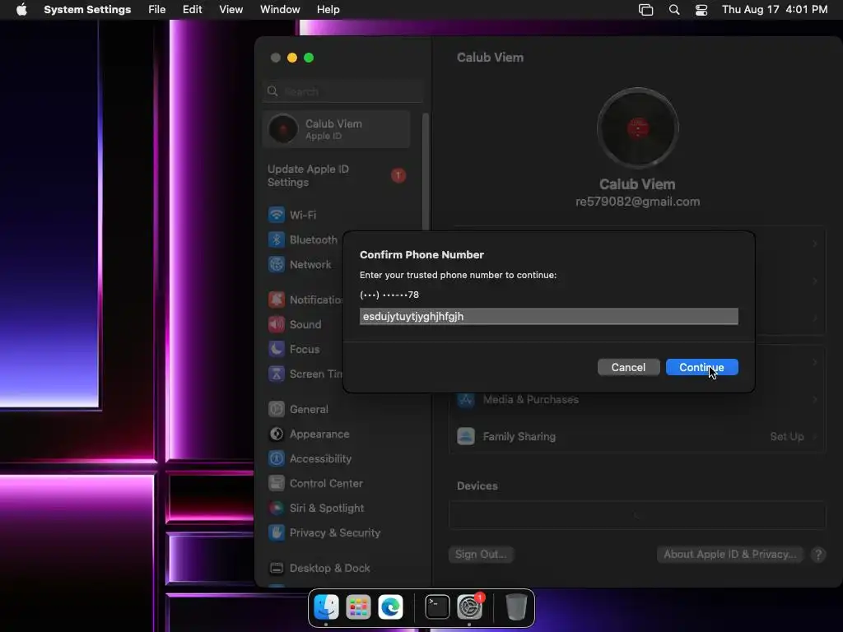
Task: Click the Media & Purchases app icon
Action: pos(466,399)
